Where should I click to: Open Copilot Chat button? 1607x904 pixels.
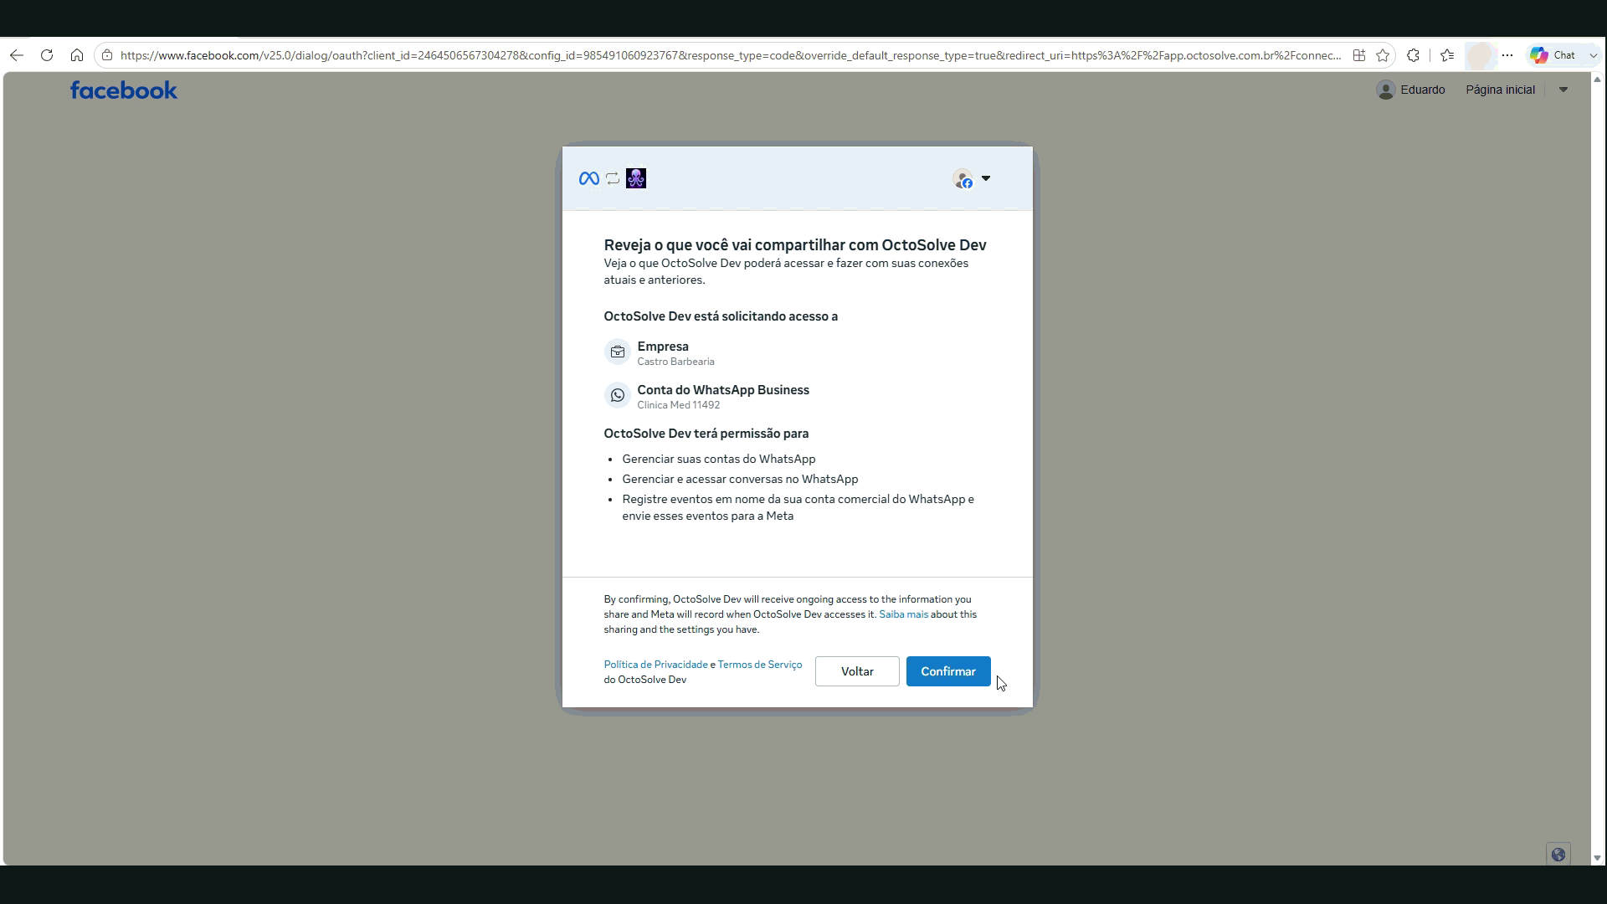click(x=1554, y=55)
